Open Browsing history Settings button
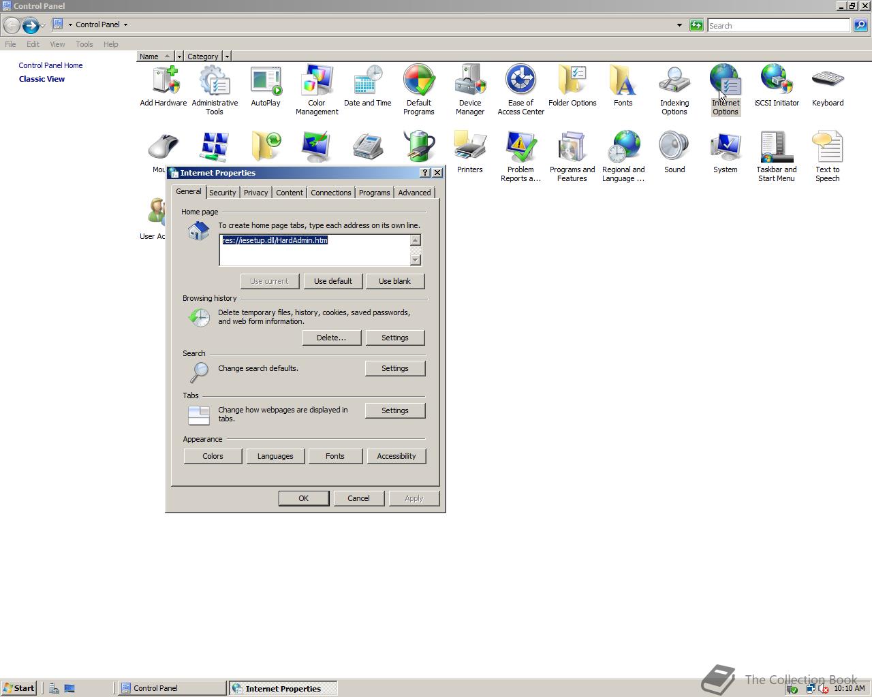 pyautogui.click(x=395, y=338)
